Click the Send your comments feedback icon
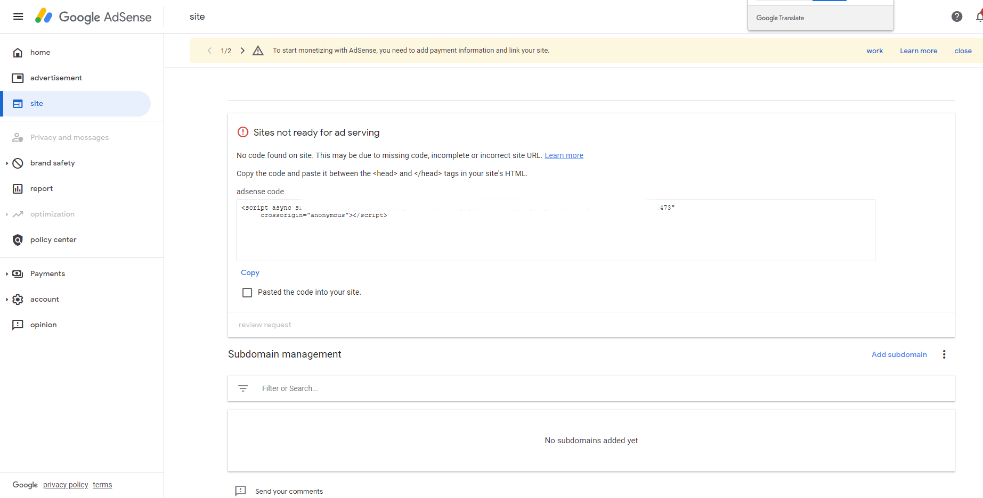 click(241, 491)
